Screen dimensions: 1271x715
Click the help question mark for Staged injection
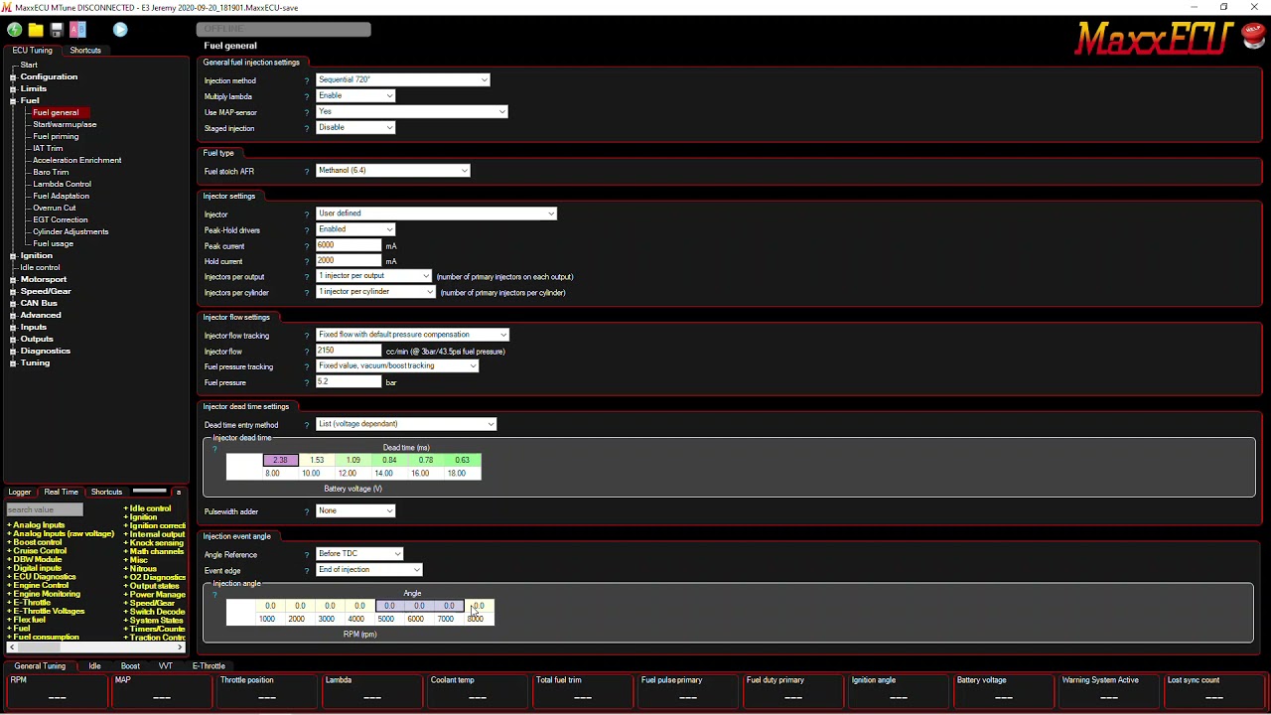(x=307, y=128)
